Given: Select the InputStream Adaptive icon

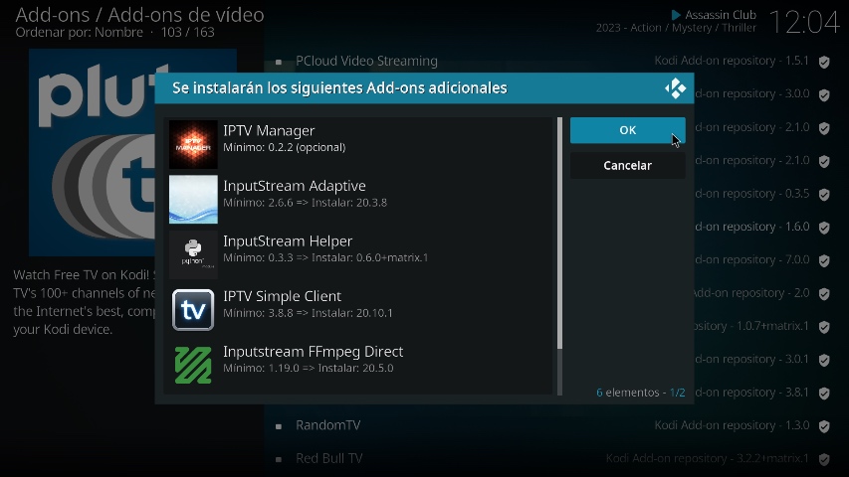Looking at the screenshot, I should tap(193, 200).
